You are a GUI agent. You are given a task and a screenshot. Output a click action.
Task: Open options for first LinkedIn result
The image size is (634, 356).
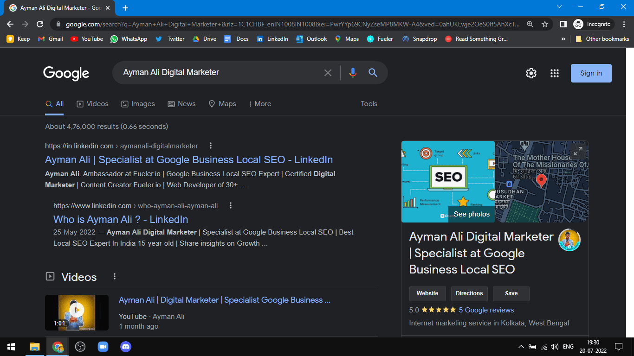pos(211,146)
